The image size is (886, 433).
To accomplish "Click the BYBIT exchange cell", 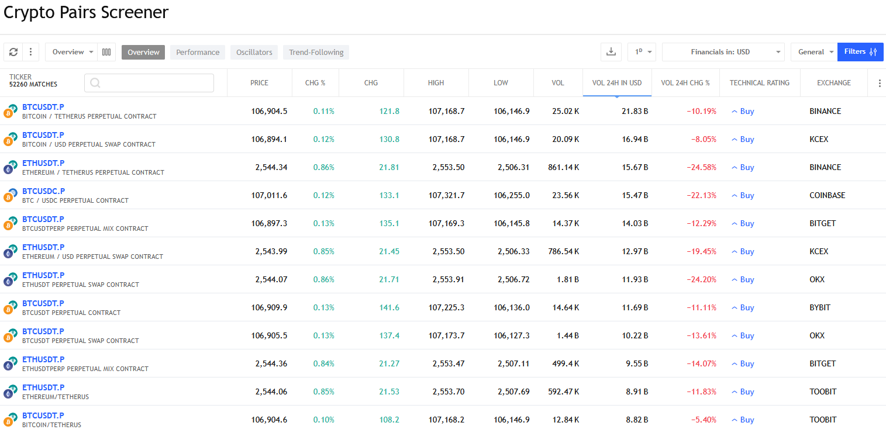I will point(820,307).
